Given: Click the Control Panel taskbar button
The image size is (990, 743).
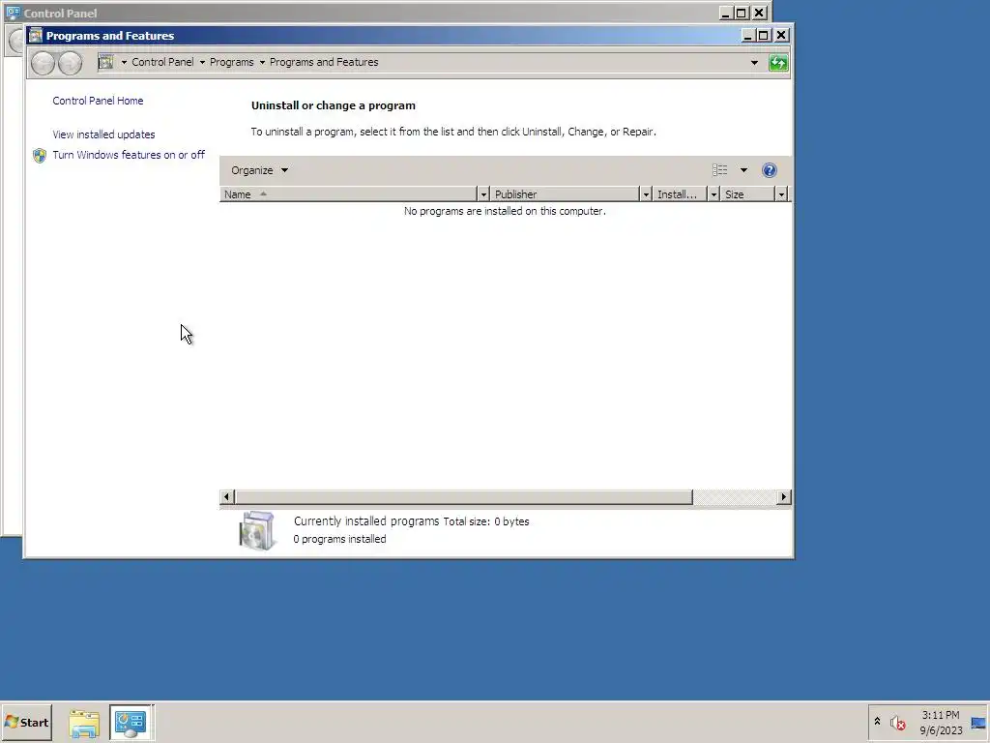Looking at the screenshot, I should (x=131, y=723).
